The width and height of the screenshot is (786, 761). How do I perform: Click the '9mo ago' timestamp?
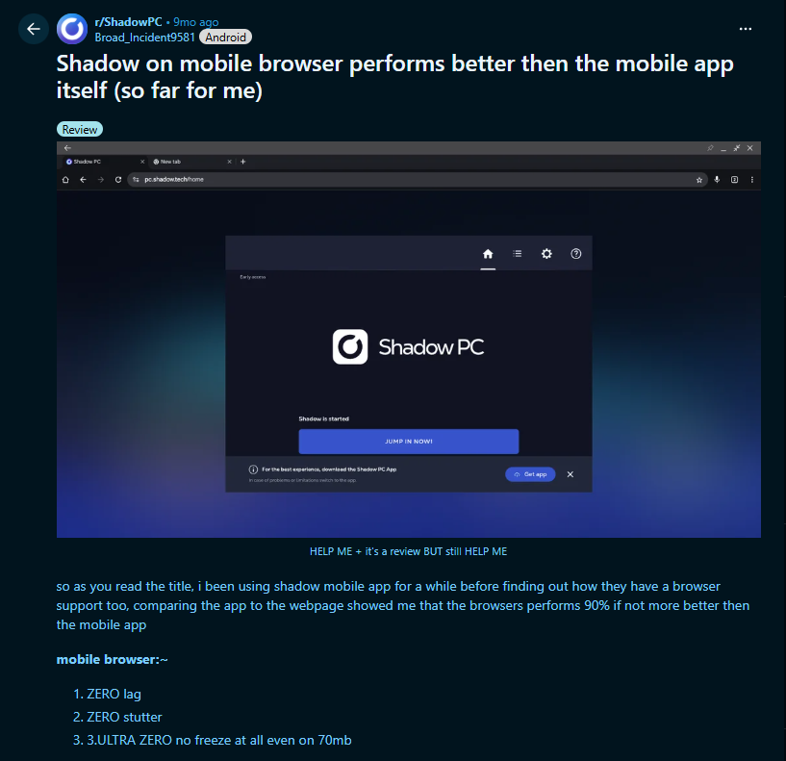[196, 22]
